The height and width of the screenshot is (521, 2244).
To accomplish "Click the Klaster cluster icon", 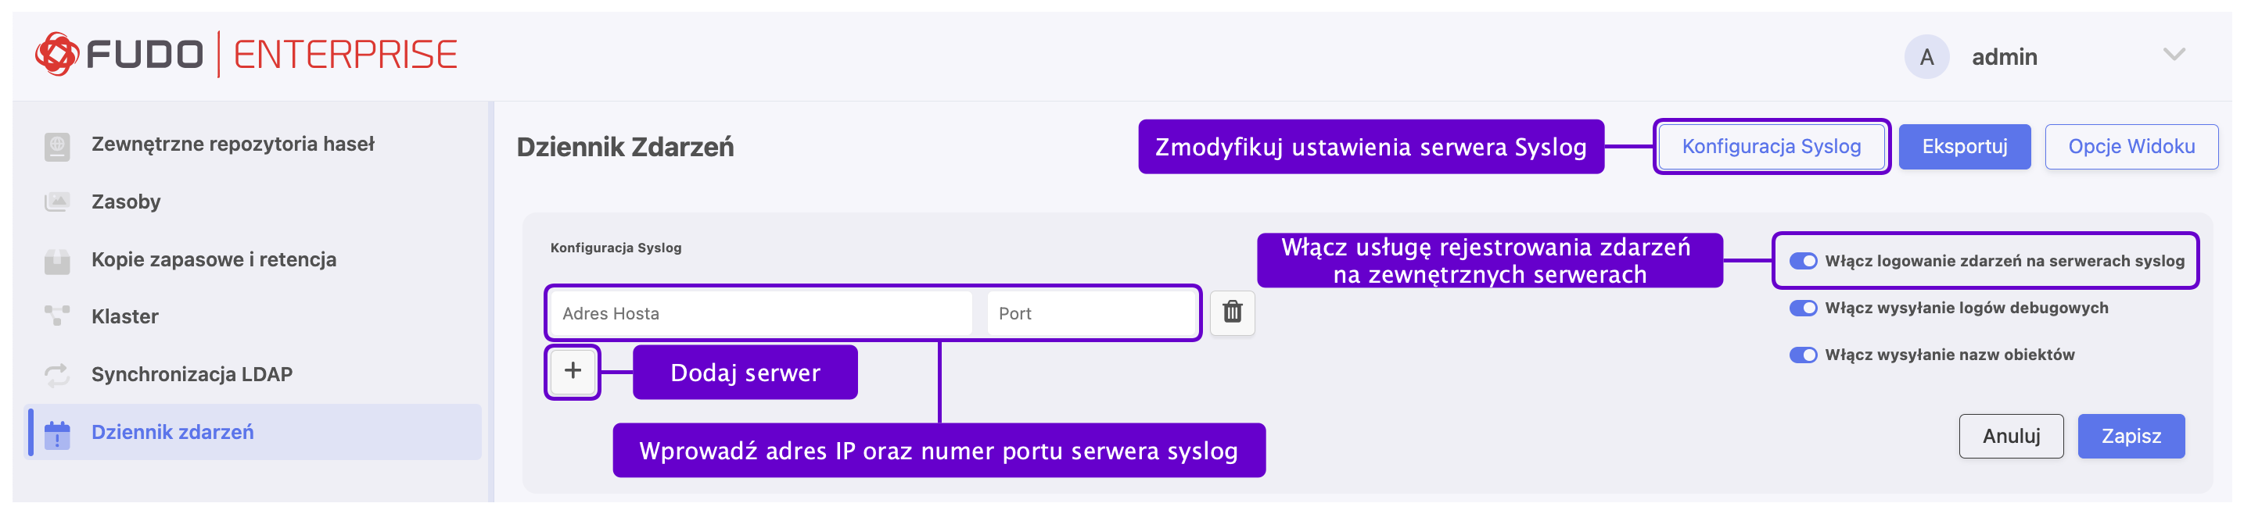I will coord(56,316).
